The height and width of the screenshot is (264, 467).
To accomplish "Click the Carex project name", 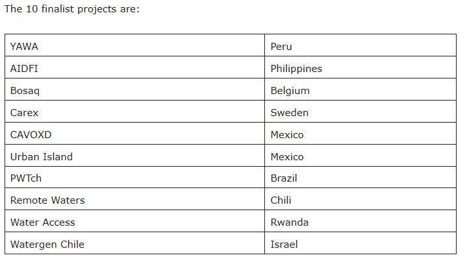I will (25, 113).
